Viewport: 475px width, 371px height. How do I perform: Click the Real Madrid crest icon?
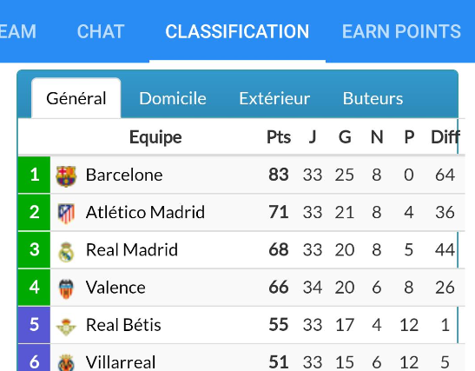pyautogui.click(x=66, y=252)
